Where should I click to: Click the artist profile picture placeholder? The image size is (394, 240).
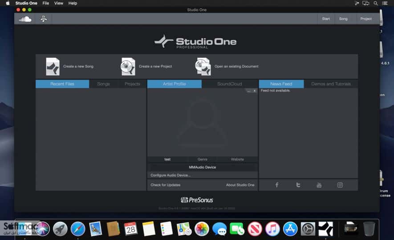[x=202, y=122]
